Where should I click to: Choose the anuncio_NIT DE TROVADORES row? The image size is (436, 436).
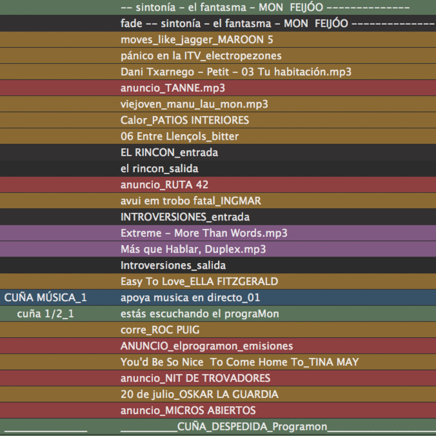(195, 378)
